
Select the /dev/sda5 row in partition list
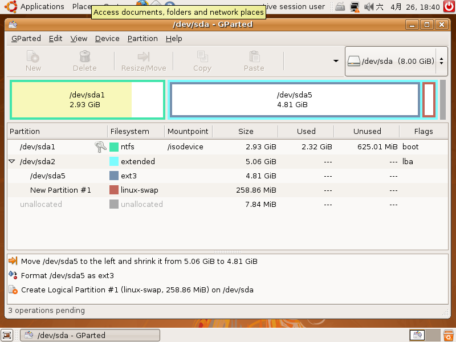[227, 176]
